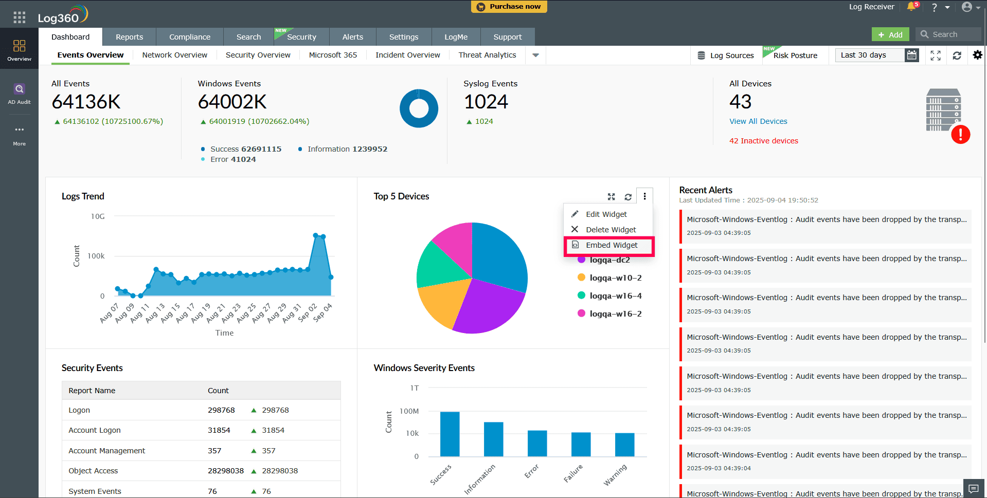Click the magenta legend dot for logqa-w16-2

click(581, 313)
